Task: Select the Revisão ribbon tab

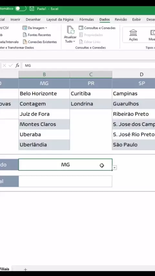Action: [x=121, y=19]
